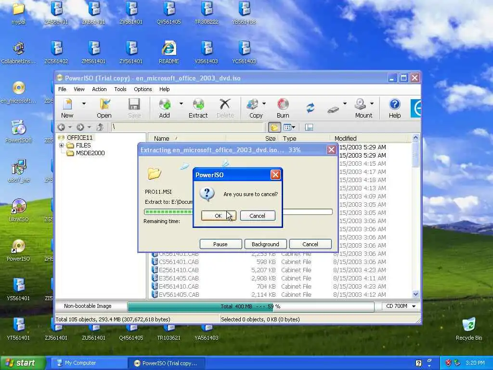Open the Help menu
The height and width of the screenshot is (370, 493).
165,89
